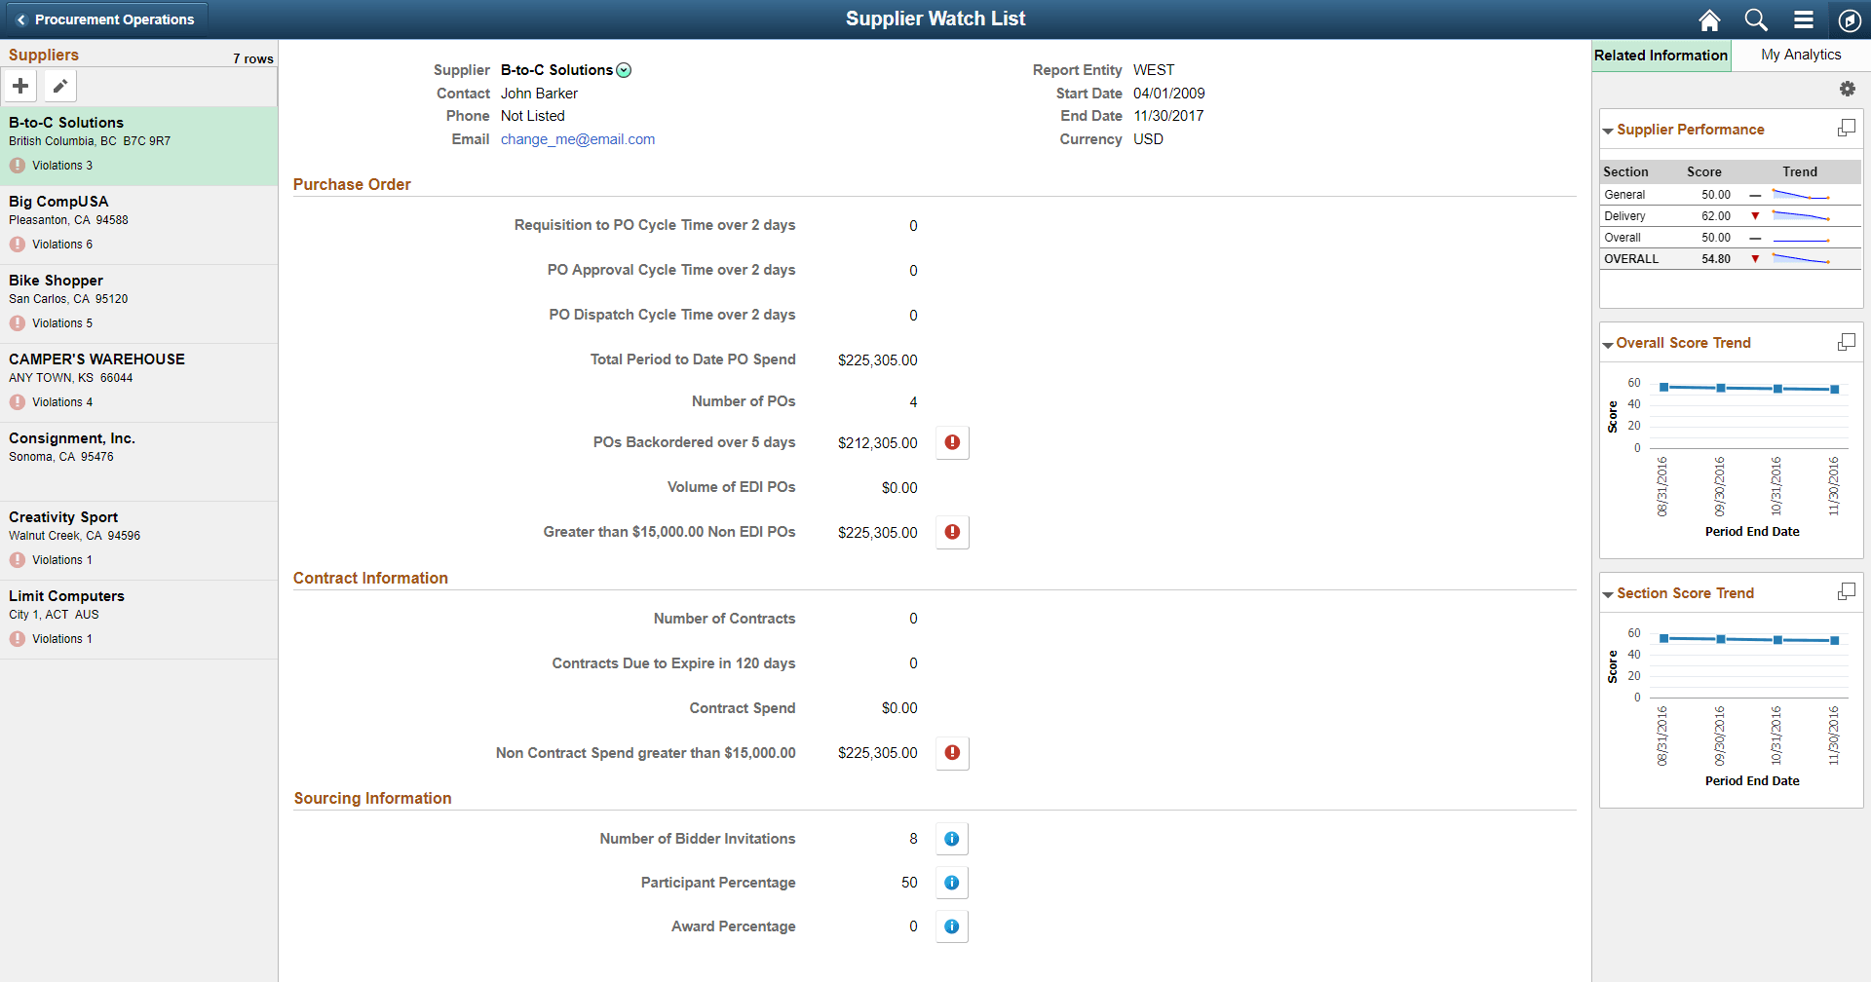The height and width of the screenshot is (982, 1871).
Task: Click the info icon next to Number of Bidder Invitations
Action: (x=951, y=838)
